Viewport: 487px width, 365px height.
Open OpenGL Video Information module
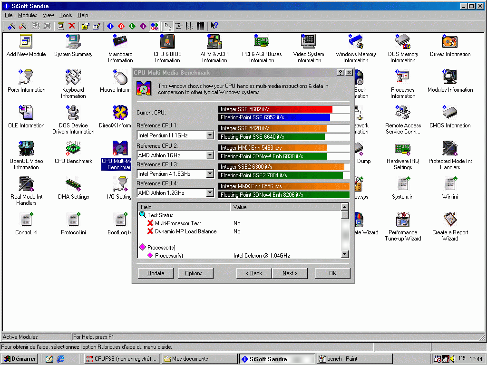tap(27, 156)
